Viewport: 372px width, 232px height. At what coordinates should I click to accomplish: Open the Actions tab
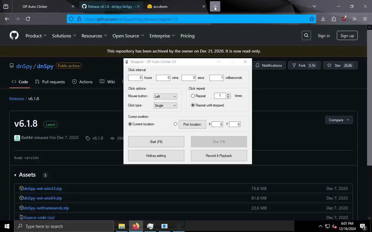click(x=82, y=82)
